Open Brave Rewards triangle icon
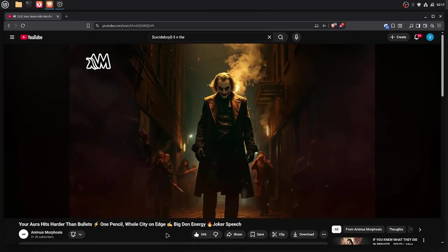 341,26
